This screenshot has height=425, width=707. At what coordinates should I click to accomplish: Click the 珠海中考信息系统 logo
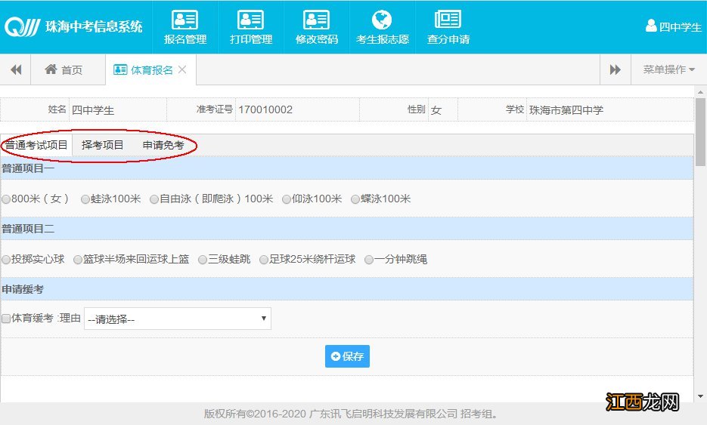[x=73, y=27]
